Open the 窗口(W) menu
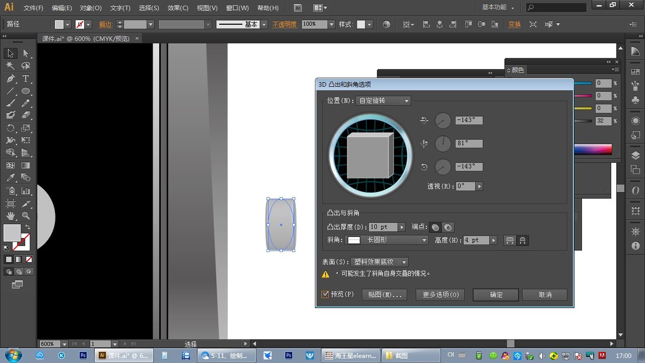The width and height of the screenshot is (645, 363). tap(237, 8)
